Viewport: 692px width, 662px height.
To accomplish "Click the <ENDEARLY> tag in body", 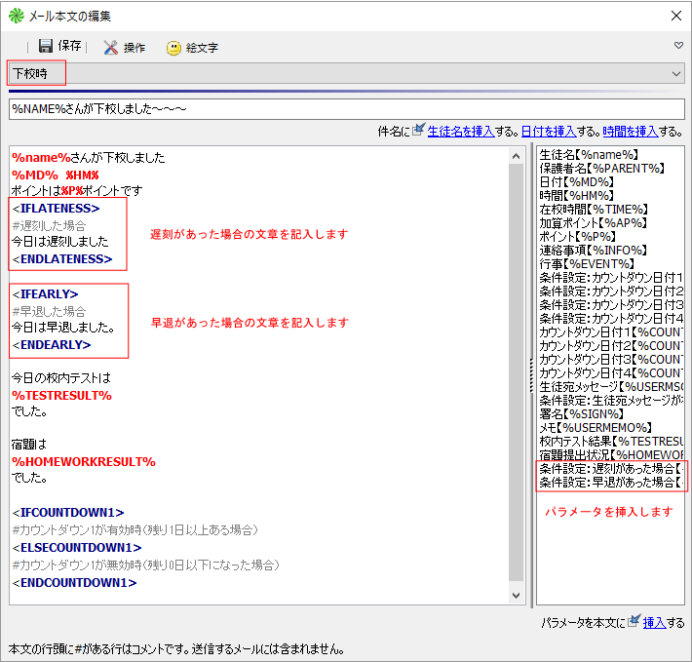I will coord(52,345).
